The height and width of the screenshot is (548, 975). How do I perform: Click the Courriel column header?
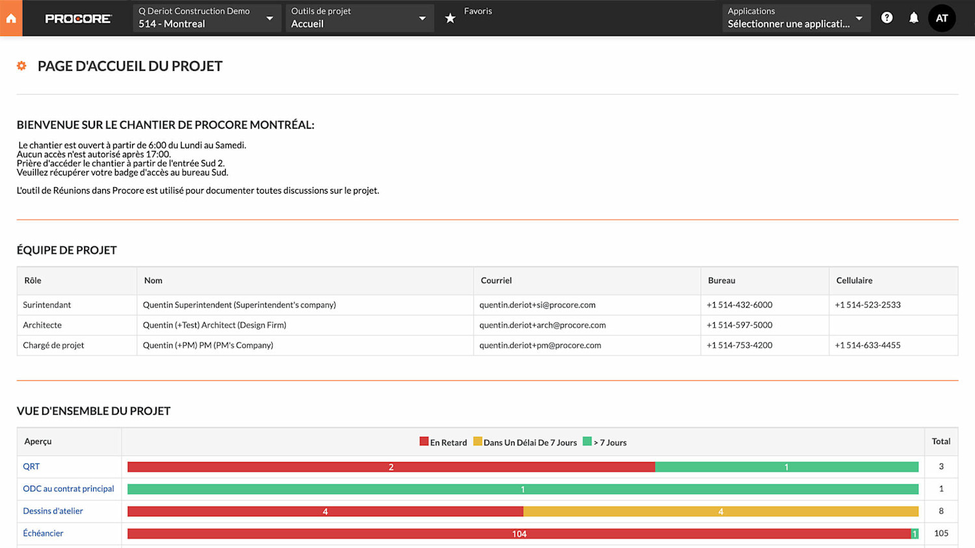587,281
